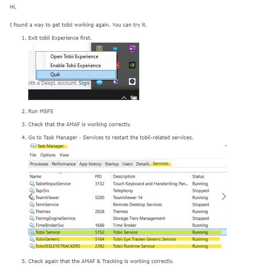Click the TimeBrokerSvc gear icon
This screenshot has width=262, height=279.
point(32,225)
